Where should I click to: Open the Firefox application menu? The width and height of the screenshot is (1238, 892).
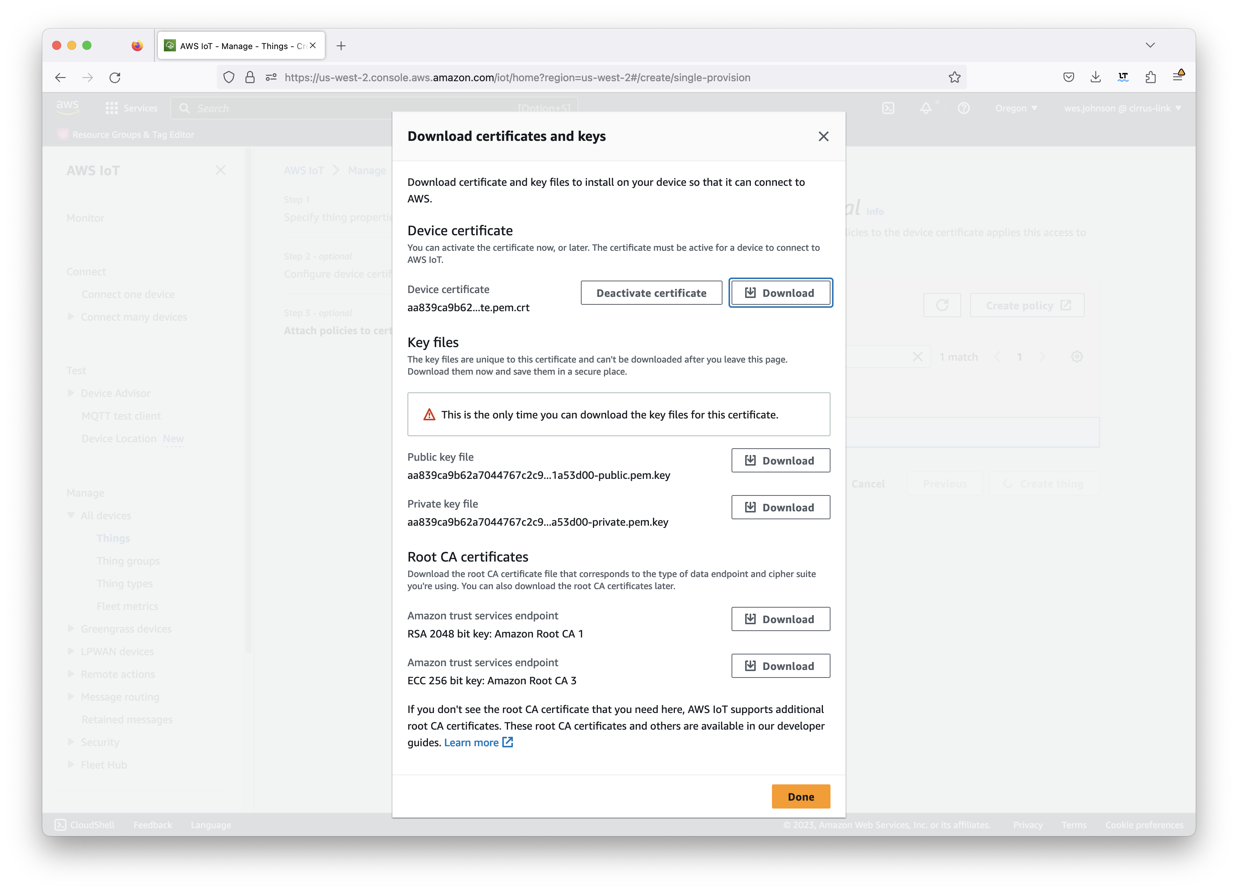[x=1178, y=76]
